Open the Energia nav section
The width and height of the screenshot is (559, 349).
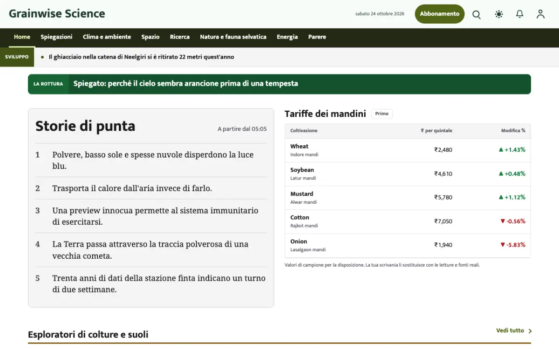click(x=287, y=37)
